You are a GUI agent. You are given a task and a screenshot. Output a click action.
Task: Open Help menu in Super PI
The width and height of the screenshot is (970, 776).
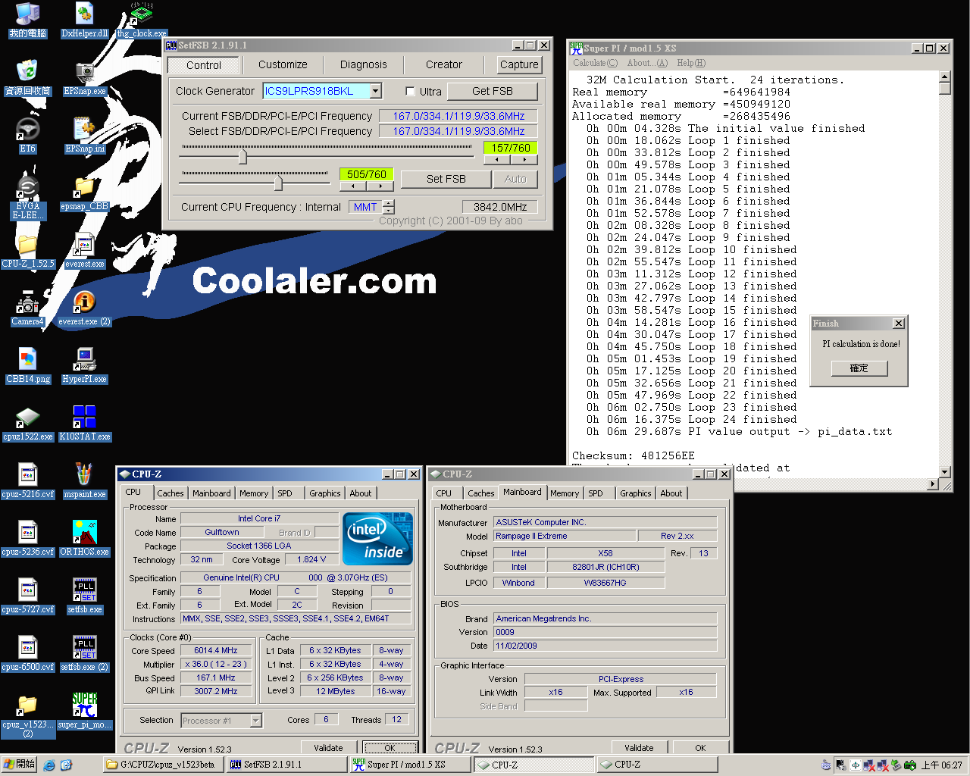click(x=691, y=63)
